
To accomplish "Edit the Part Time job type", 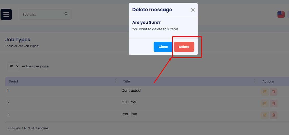I will (265, 115).
